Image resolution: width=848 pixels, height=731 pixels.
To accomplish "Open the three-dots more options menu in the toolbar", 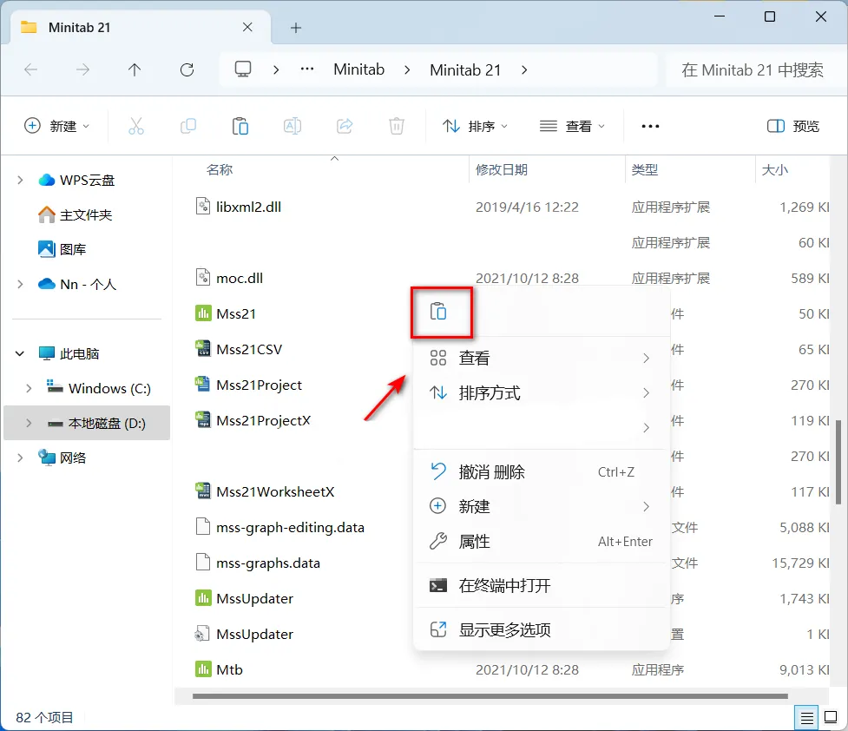I will pos(650,126).
